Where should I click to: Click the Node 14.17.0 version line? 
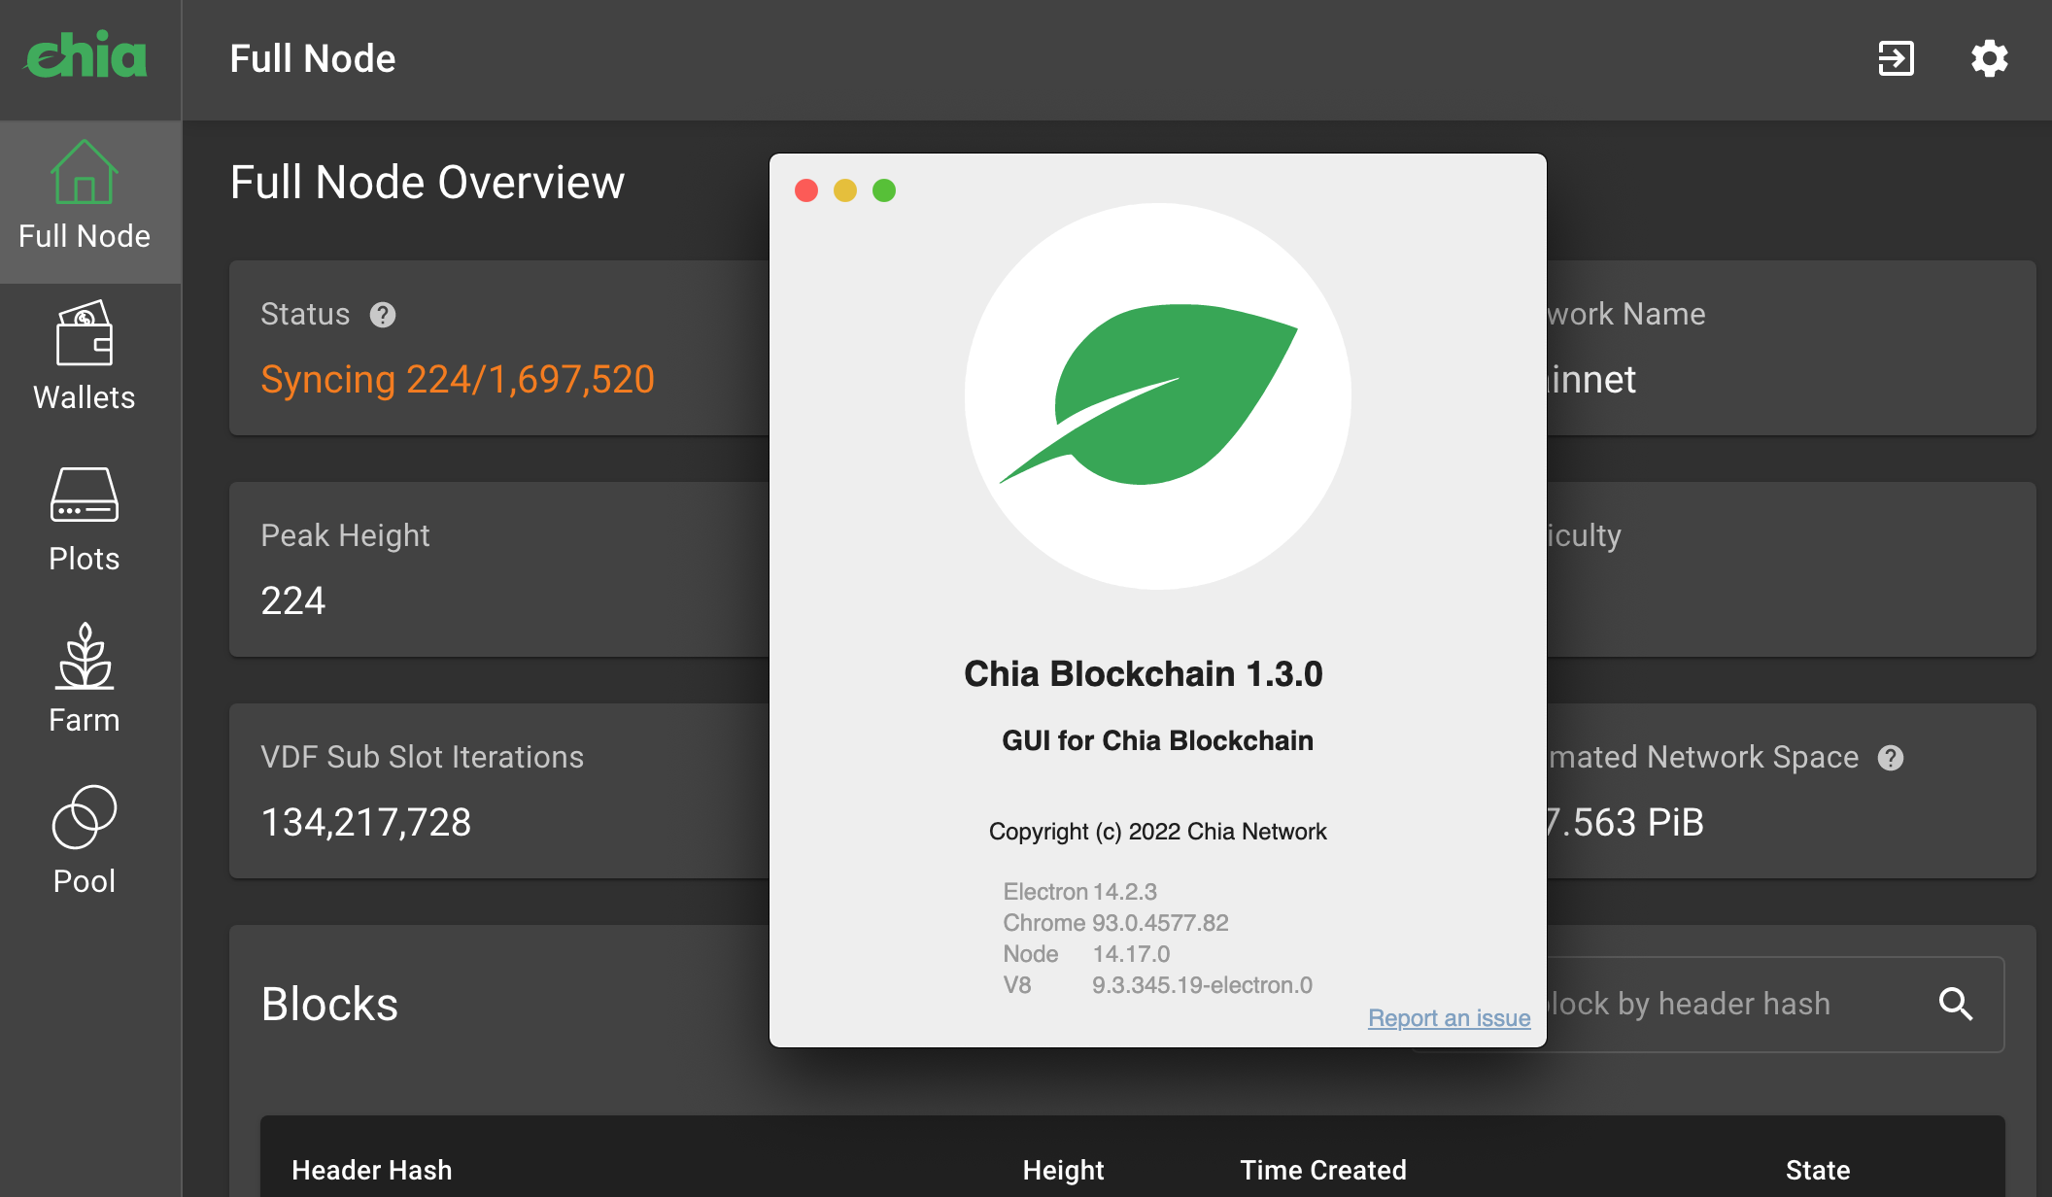coord(1086,954)
